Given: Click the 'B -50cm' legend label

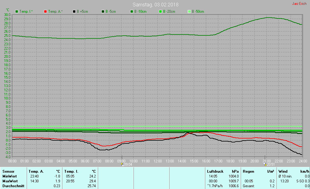Looking at the screenshot, I should 198,11.
